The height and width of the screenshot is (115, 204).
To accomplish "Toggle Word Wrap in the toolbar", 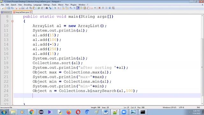I will point(71,8).
